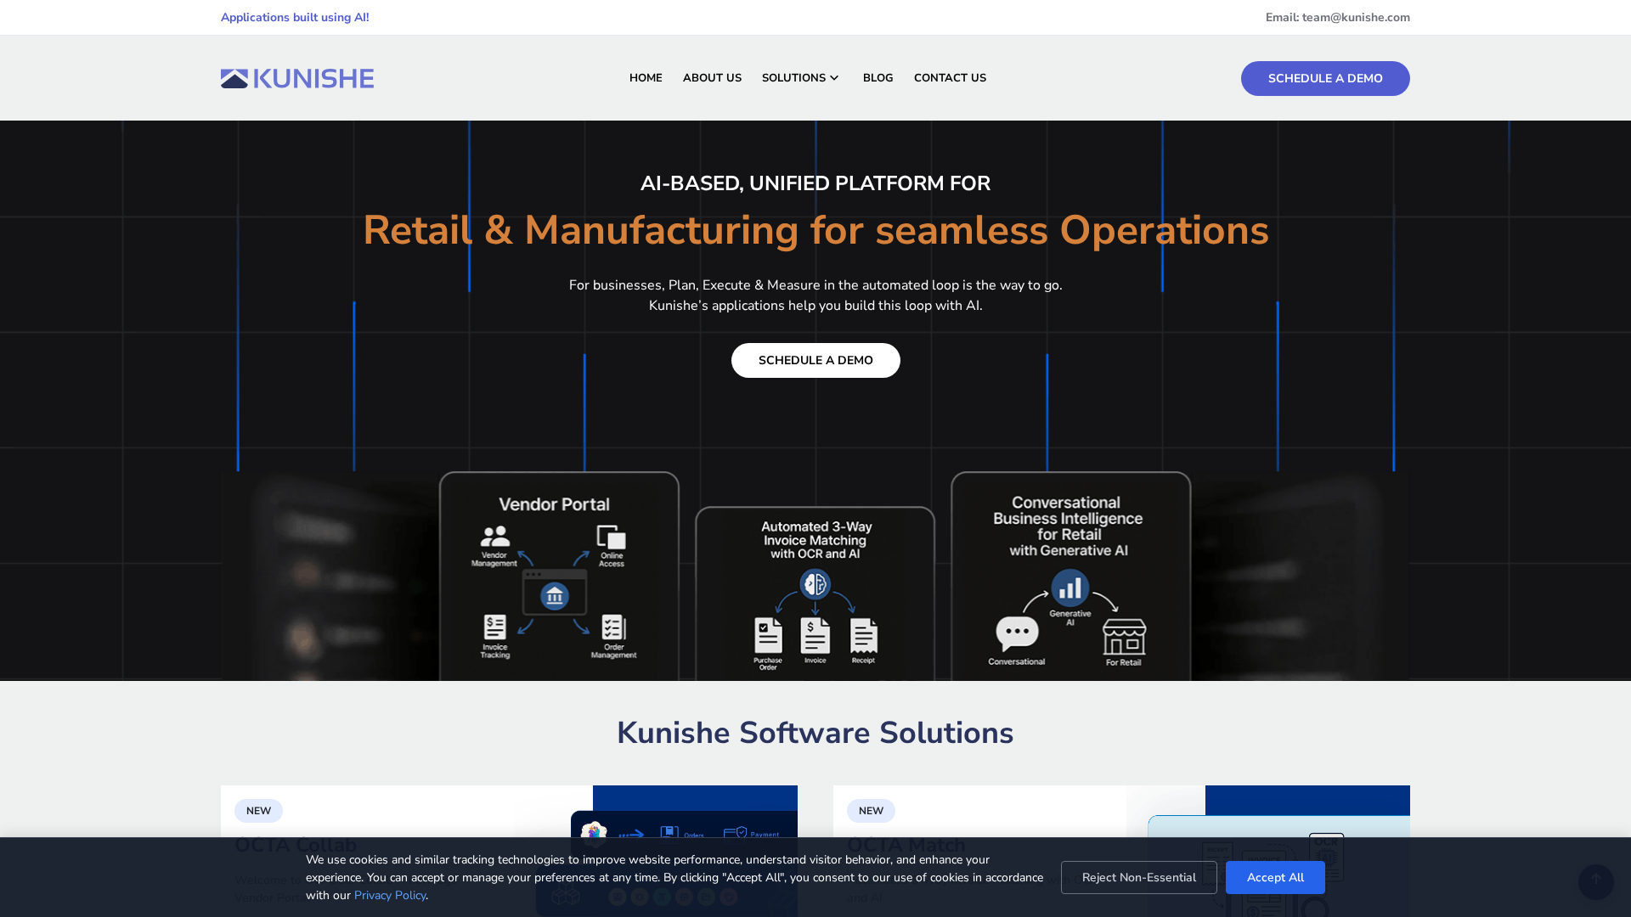Click the white Schedule a Demo hero button
This screenshot has height=917, width=1631.
815,360
